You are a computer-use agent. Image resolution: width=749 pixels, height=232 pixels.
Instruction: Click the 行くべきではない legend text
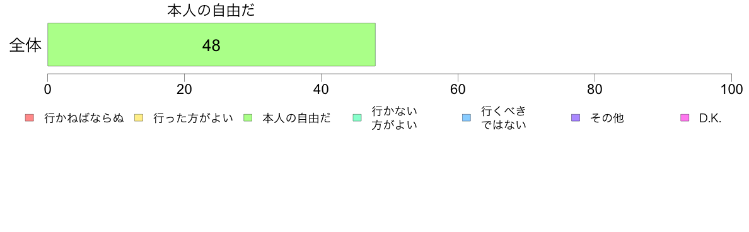pos(504,119)
